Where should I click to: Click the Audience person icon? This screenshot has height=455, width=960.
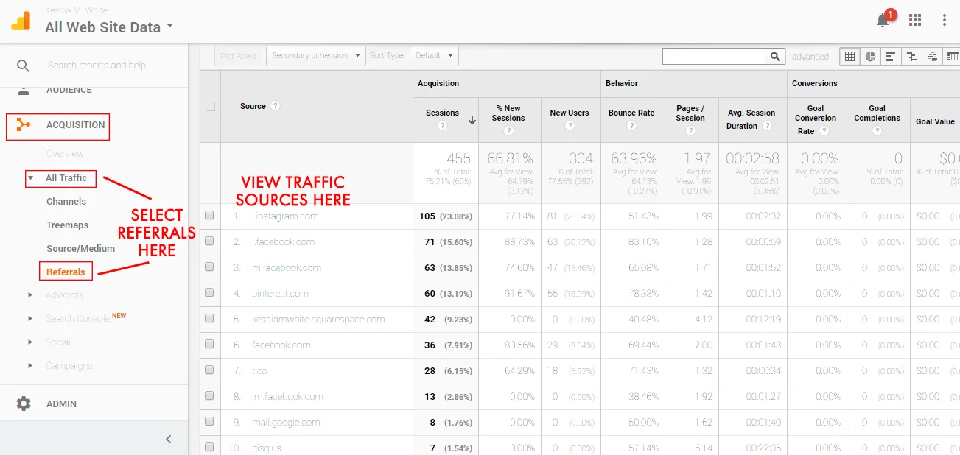[24, 89]
